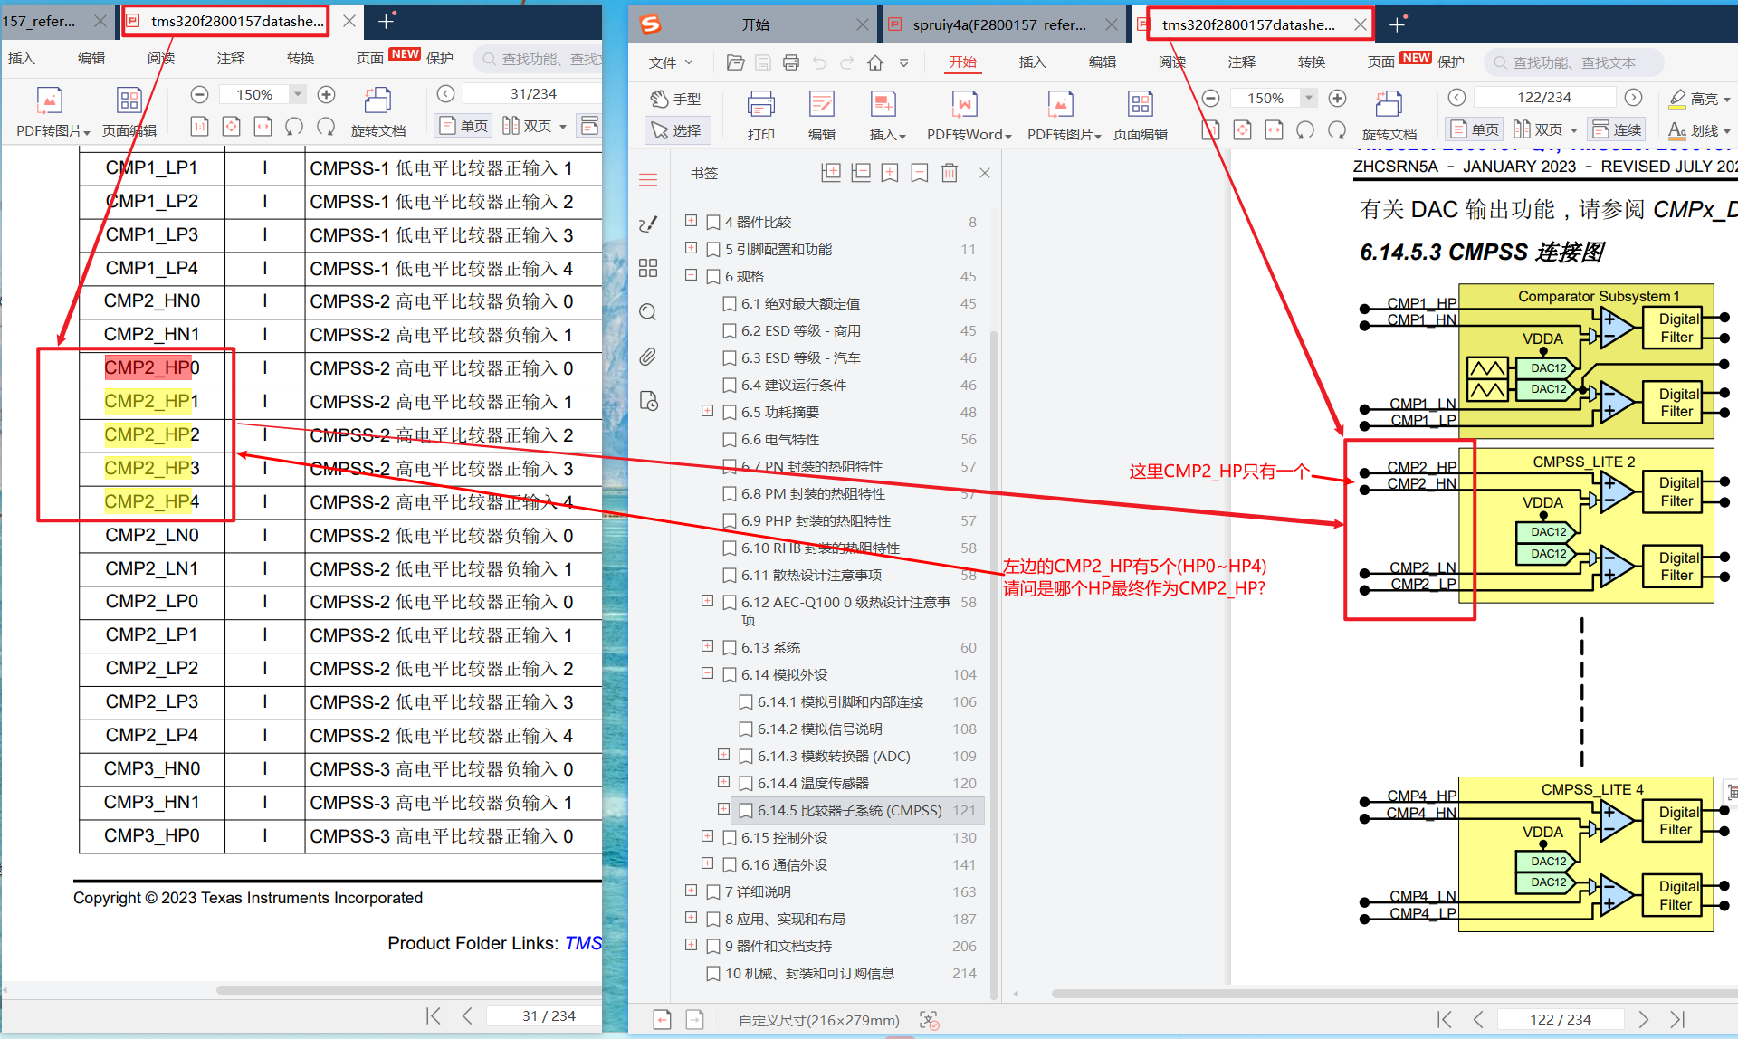Zoom out in the right window
1738x1039 pixels.
point(1211,98)
